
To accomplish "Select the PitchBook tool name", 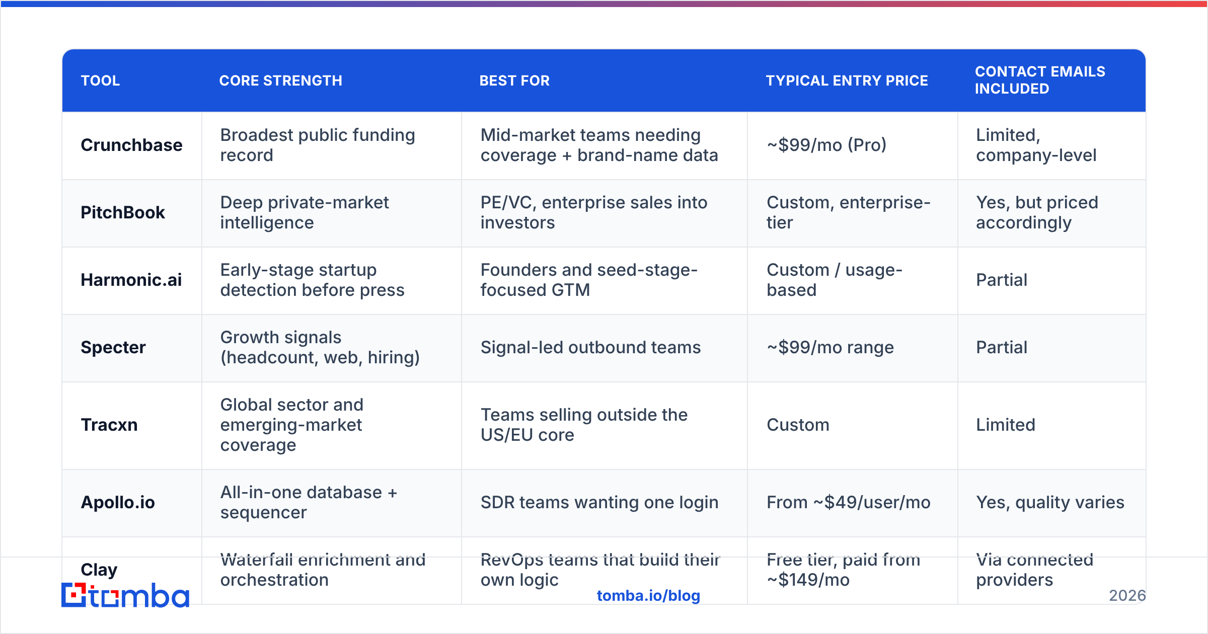I will click(x=123, y=212).
